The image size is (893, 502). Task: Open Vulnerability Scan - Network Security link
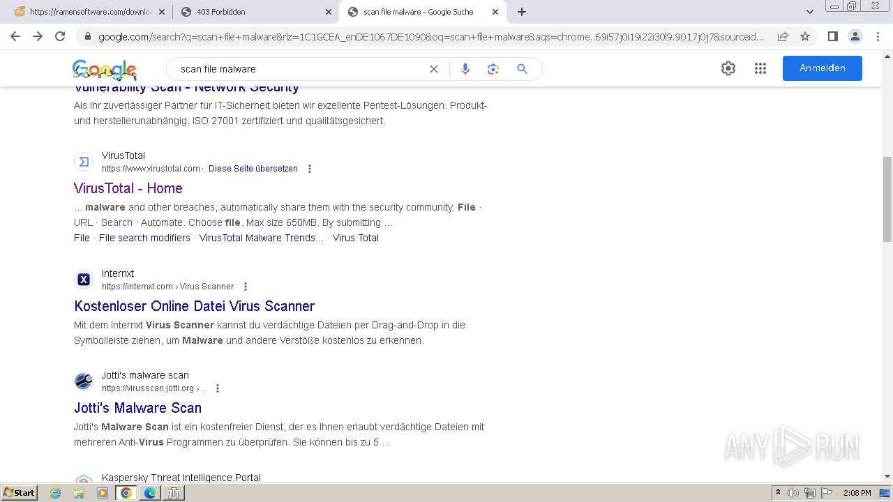click(x=186, y=88)
